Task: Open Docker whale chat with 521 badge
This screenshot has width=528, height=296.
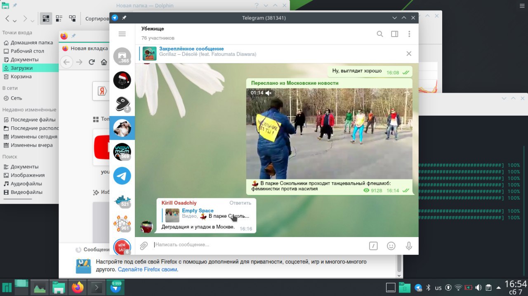Action: [x=122, y=200]
